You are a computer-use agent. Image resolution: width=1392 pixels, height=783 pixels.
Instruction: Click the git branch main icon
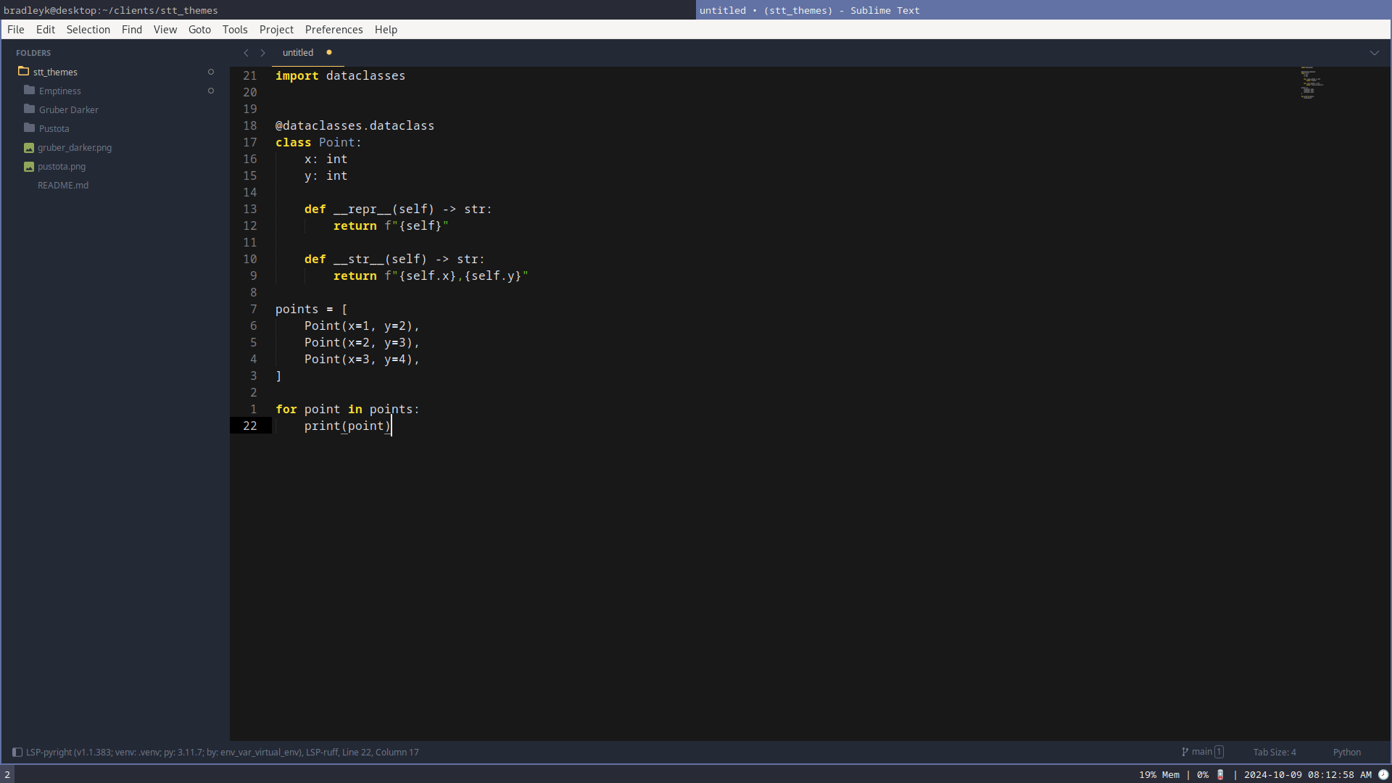click(1185, 753)
